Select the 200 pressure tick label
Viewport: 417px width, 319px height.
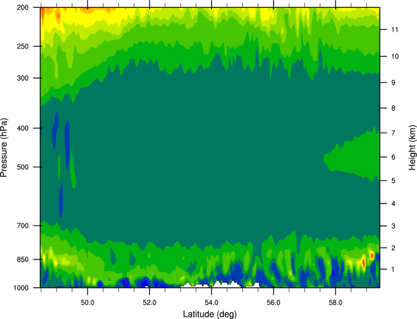[23, 7]
